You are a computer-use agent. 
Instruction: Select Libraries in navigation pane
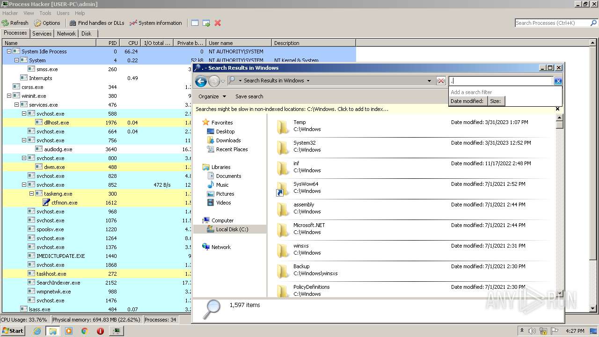tap(217, 167)
